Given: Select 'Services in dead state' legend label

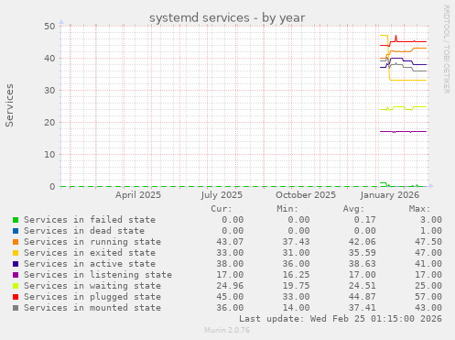Looking at the screenshot, I should 84,231.
